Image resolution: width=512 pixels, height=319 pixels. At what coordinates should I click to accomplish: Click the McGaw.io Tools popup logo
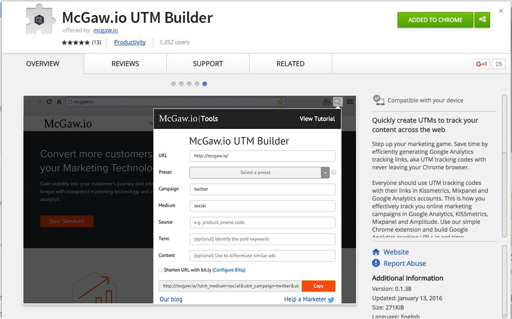[188, 118]
